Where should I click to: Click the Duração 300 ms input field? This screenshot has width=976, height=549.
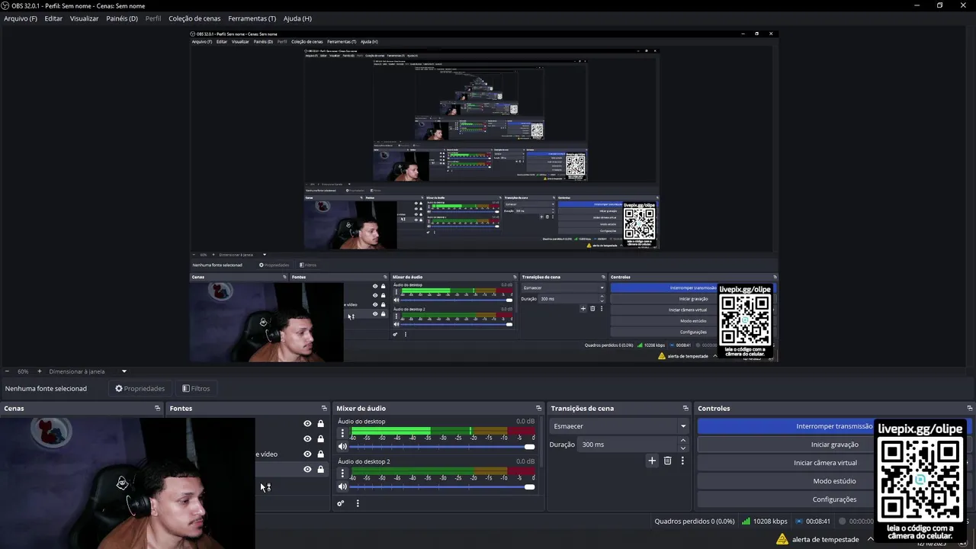pyautogui.click(x=628, y=445)
